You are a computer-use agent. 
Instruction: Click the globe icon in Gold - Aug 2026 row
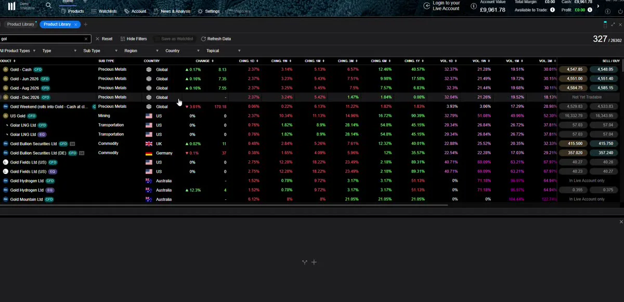149,88
